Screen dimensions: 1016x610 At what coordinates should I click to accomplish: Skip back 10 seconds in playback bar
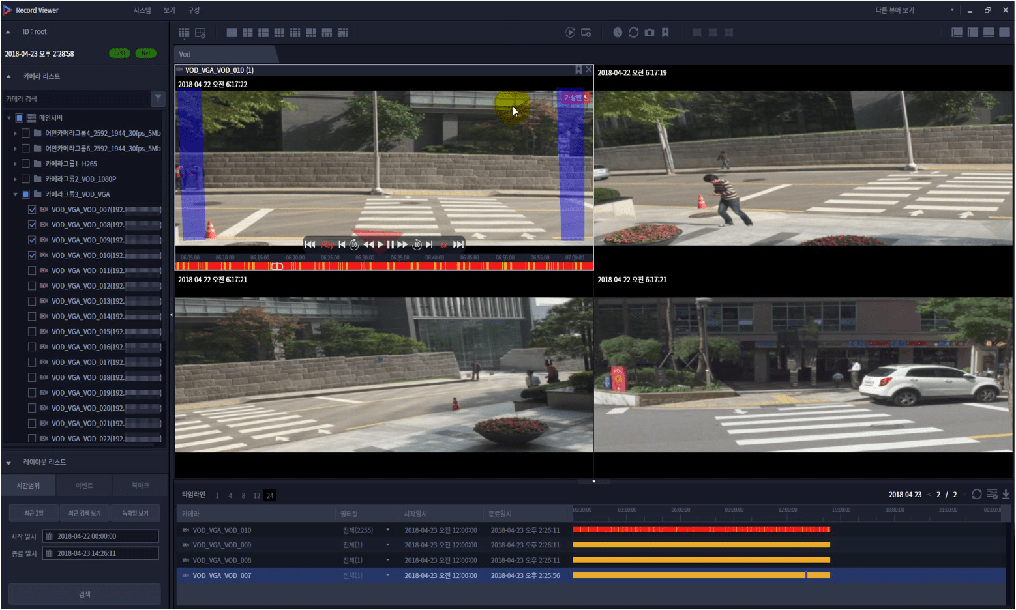coord(354,244)
